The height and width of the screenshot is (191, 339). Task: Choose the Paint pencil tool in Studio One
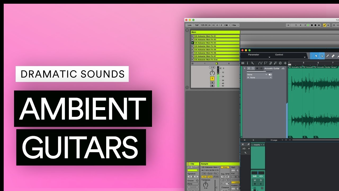(x=327, y=56)
